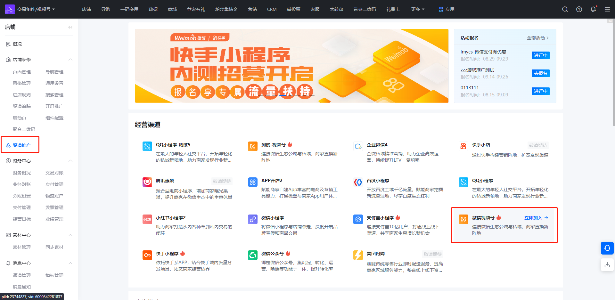The width and height of the screenshot is (615, 300).
Task: Open 素材管理 sidebar link
Action: point(22,247)
